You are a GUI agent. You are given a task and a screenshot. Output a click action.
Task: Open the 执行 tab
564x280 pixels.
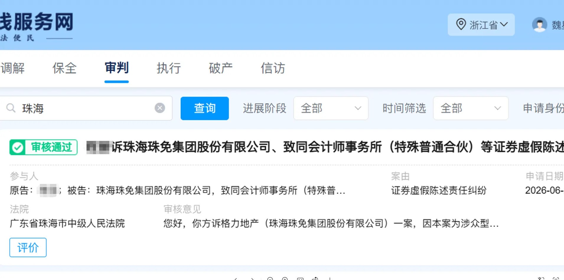coord(169,68)
